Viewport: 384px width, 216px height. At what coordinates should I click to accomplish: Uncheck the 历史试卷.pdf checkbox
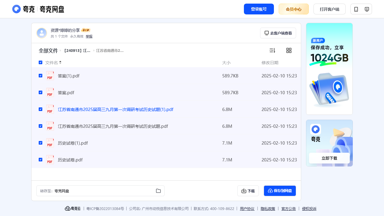(x=40, y=160)
